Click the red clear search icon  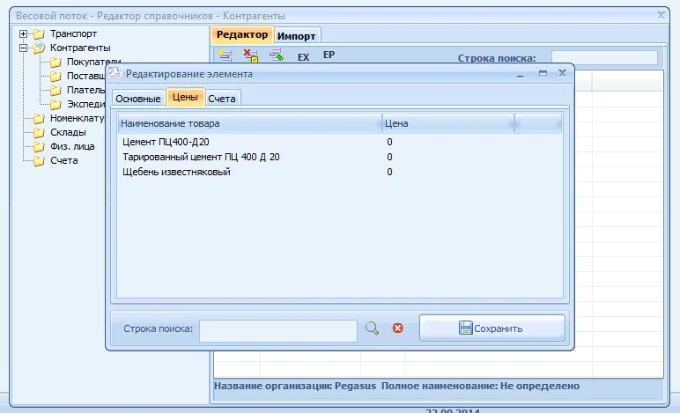[x=397, y=328]
